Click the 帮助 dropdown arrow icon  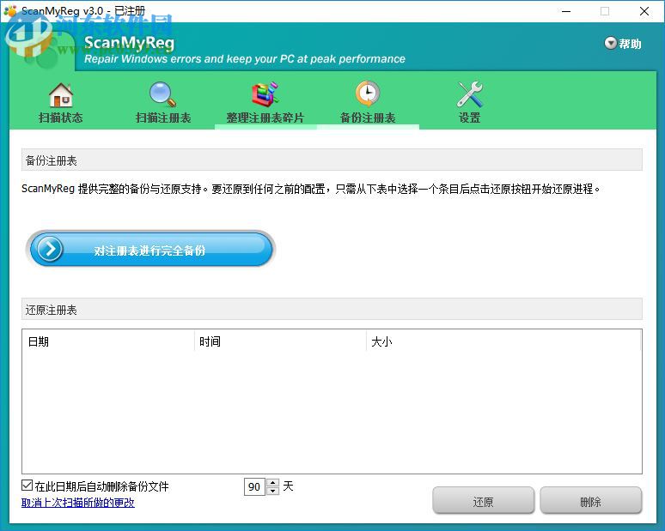tap(610, 43)
